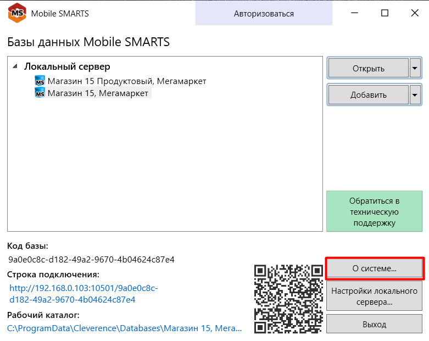Screen dimensions: 429x341
Task: Close the Mobile SMARTS window
Action: tap(415, 13)
